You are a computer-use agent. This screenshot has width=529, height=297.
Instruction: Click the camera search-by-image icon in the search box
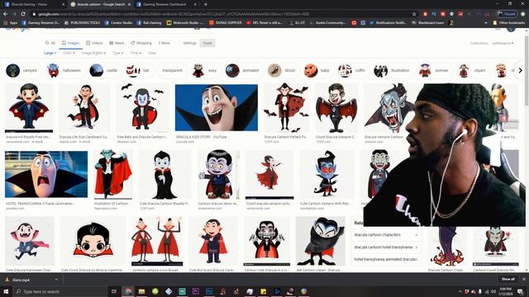(x=197, y=28)
